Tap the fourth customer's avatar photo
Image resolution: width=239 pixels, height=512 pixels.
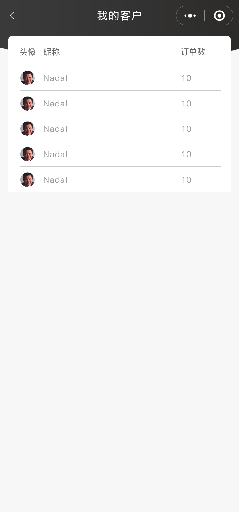click(28, 154)
